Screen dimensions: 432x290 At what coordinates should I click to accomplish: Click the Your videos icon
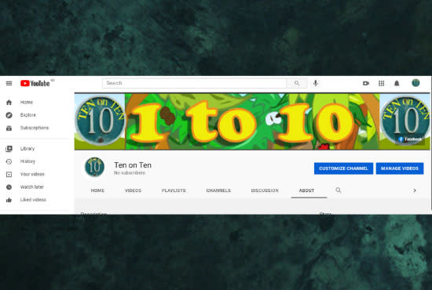[x=9, y=174]
